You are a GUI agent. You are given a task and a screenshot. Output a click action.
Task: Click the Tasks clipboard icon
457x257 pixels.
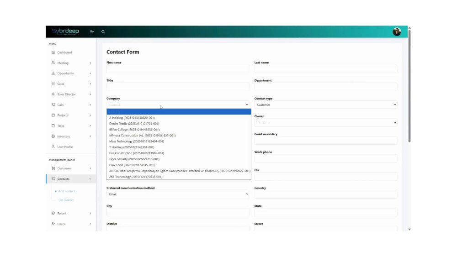tap(53, 126)
